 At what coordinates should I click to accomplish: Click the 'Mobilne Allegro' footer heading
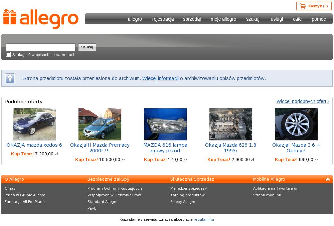click(269, 179)
